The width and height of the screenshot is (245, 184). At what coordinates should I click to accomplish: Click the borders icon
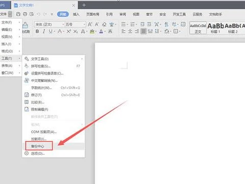coord(176,31)
